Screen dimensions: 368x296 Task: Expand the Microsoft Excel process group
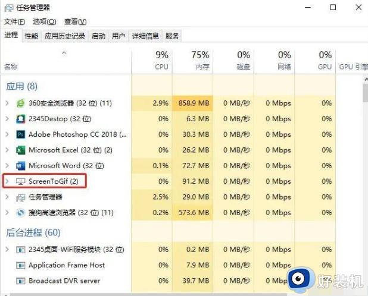click(7, 150)
